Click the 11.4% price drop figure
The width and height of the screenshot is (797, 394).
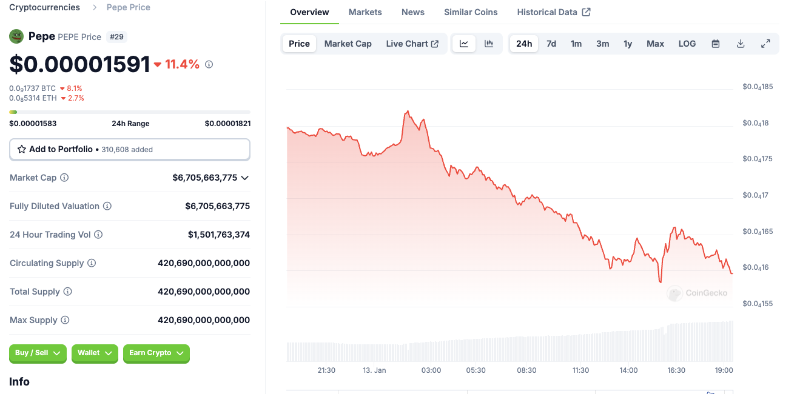pyautogui.click(x=181, y=64)
